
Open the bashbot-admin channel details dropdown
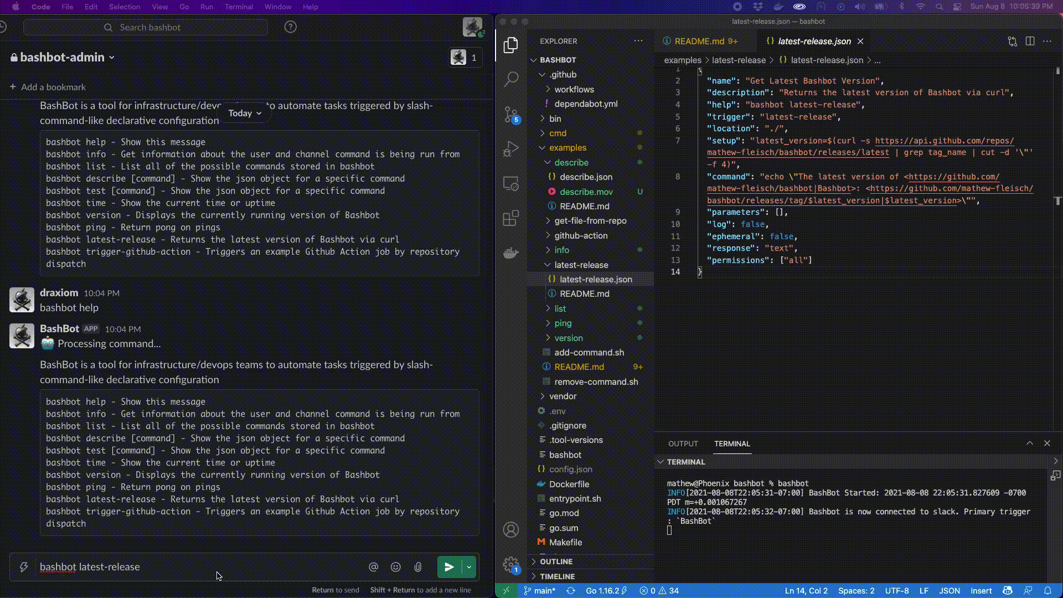click(x=63, y=58)
